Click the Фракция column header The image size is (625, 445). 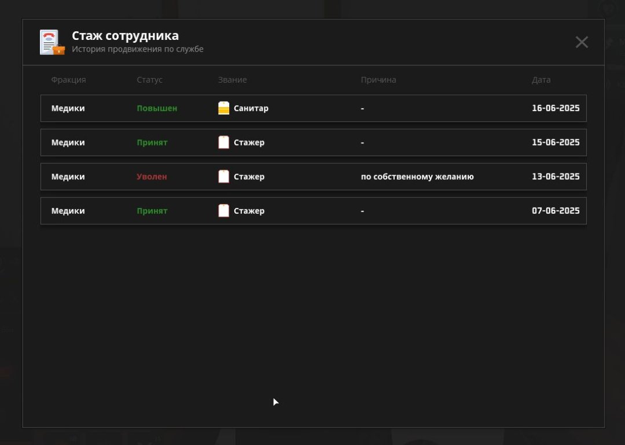point(68,80)
